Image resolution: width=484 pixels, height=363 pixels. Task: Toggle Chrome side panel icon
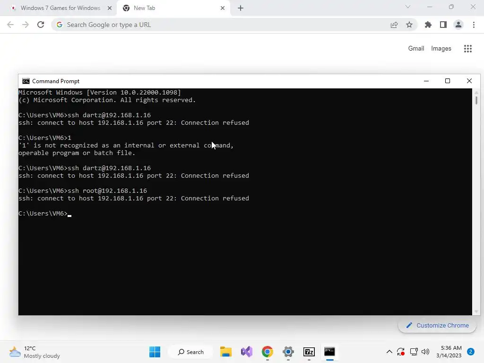coord(443,25)
